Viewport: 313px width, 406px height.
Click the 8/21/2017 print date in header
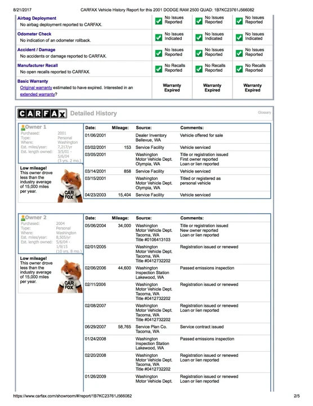22,10
